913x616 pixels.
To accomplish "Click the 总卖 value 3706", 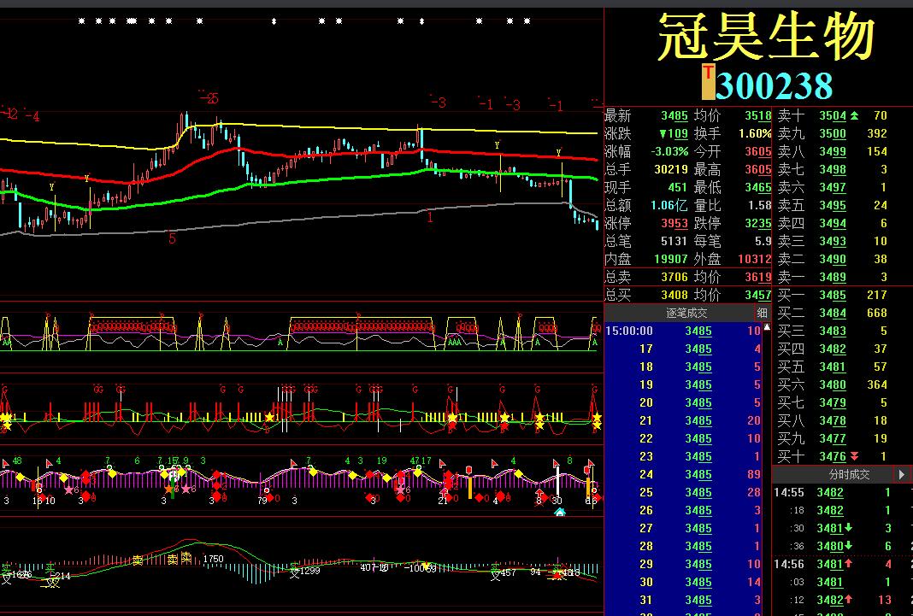I will 674,277.
